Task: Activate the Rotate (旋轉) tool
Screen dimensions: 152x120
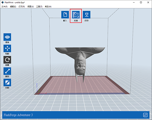Action: point(7,60)
